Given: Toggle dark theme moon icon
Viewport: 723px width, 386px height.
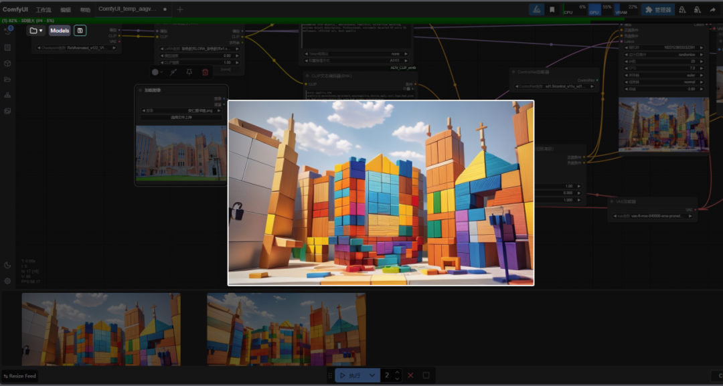Looking at the screenshot, I should pos(7,266).
